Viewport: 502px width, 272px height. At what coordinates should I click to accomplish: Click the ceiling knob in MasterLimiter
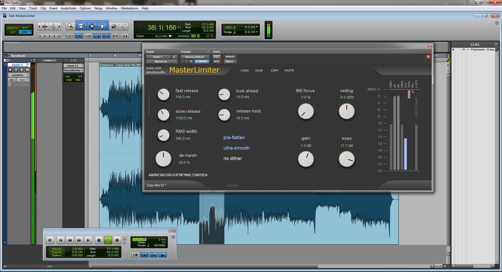(346, 111)
